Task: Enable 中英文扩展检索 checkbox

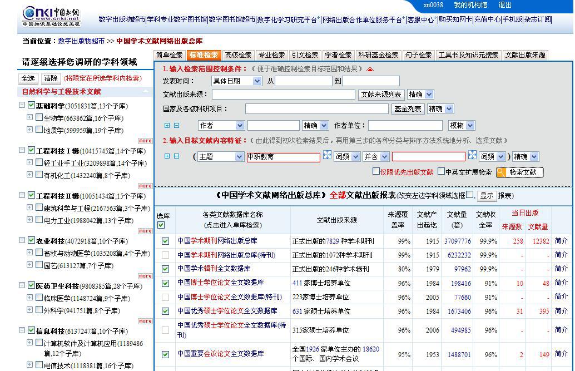Action: point(442,171)
